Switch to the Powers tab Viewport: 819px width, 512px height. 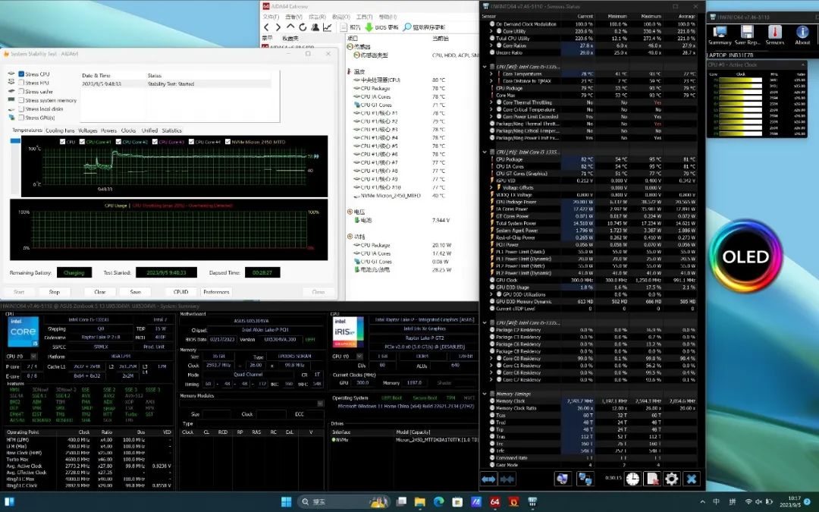pyautogui.click(x=108, y=130)
